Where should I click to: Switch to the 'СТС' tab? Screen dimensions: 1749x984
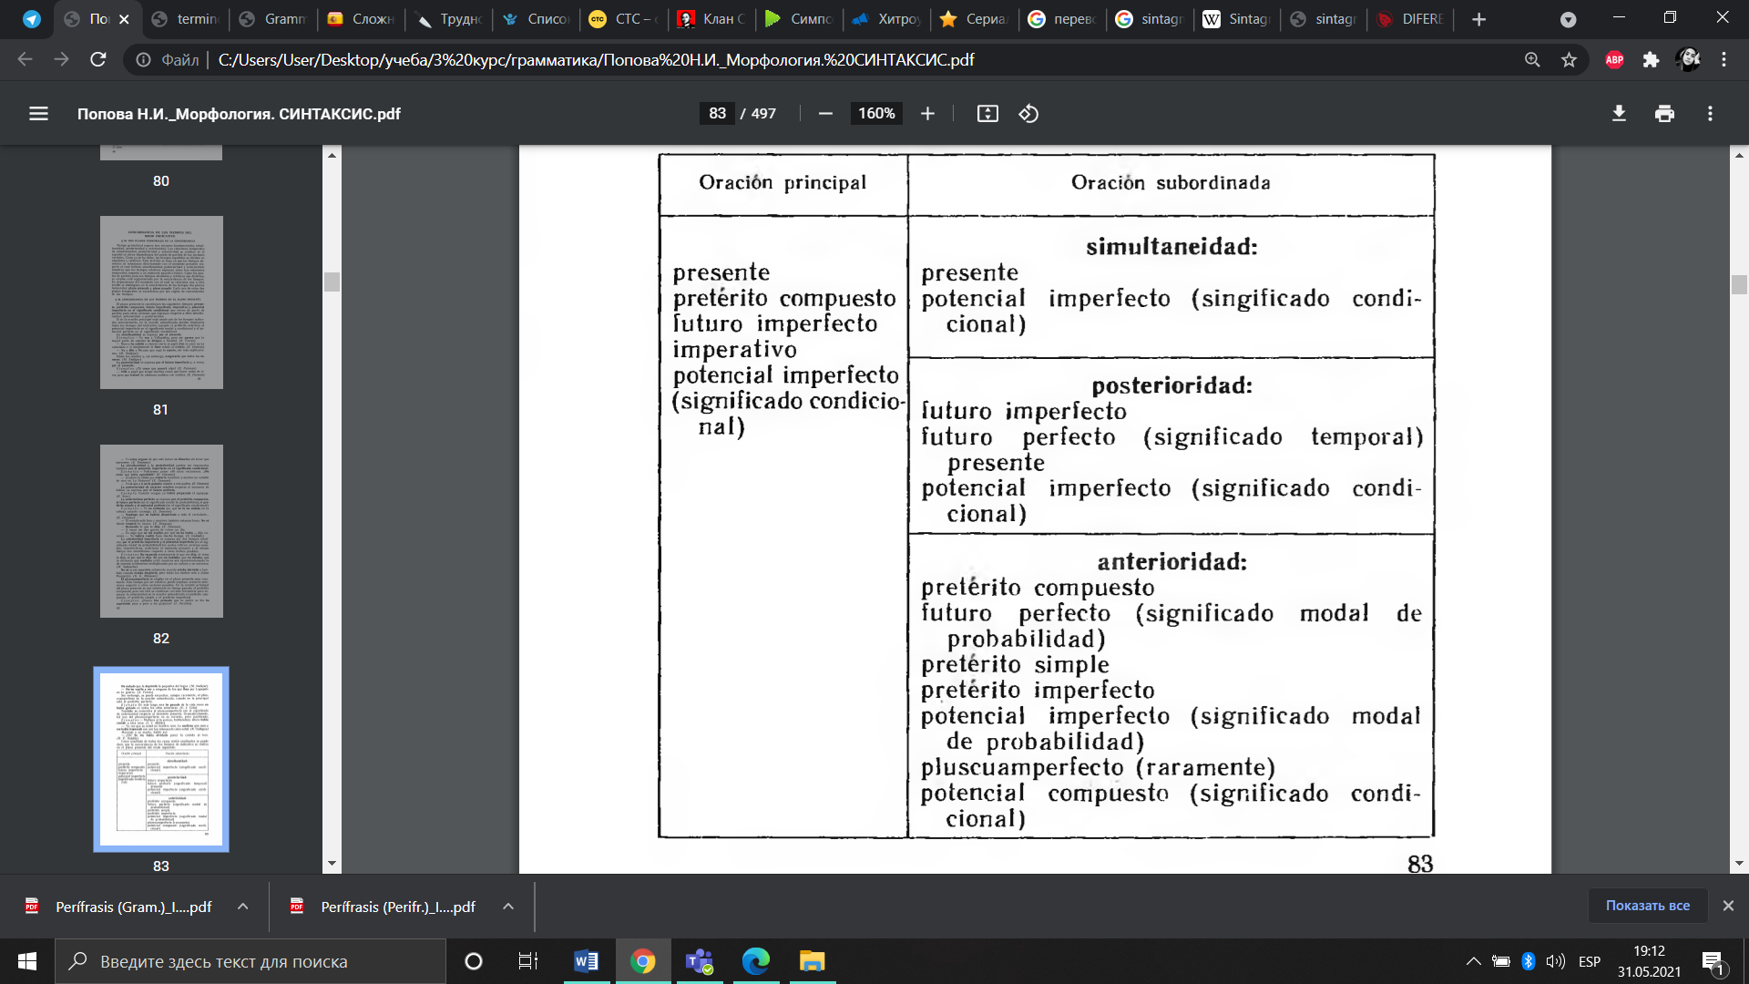click(x=623, y=19)
